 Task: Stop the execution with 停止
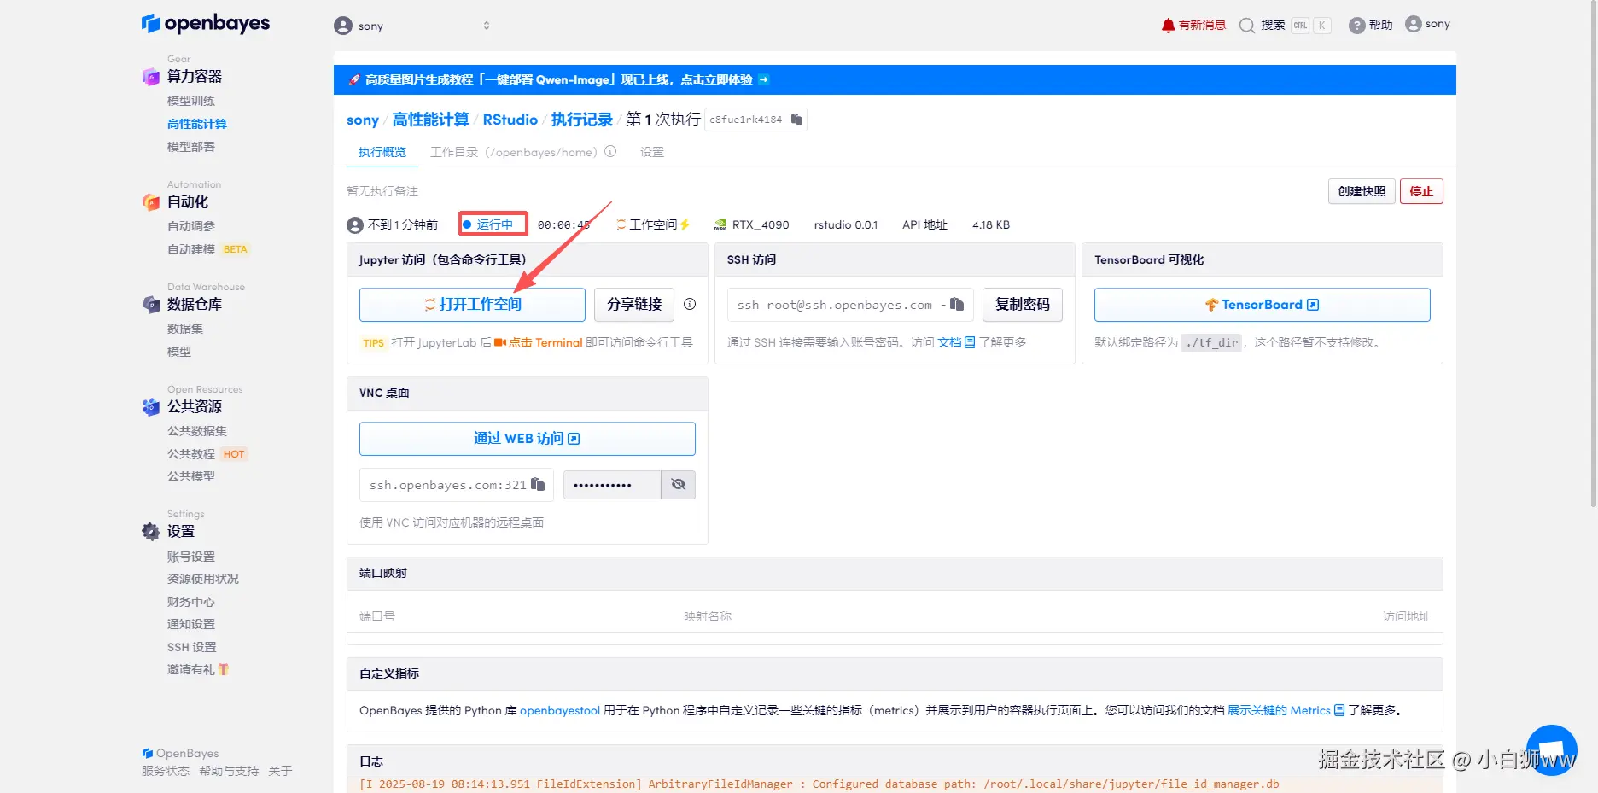[1421, 191]
